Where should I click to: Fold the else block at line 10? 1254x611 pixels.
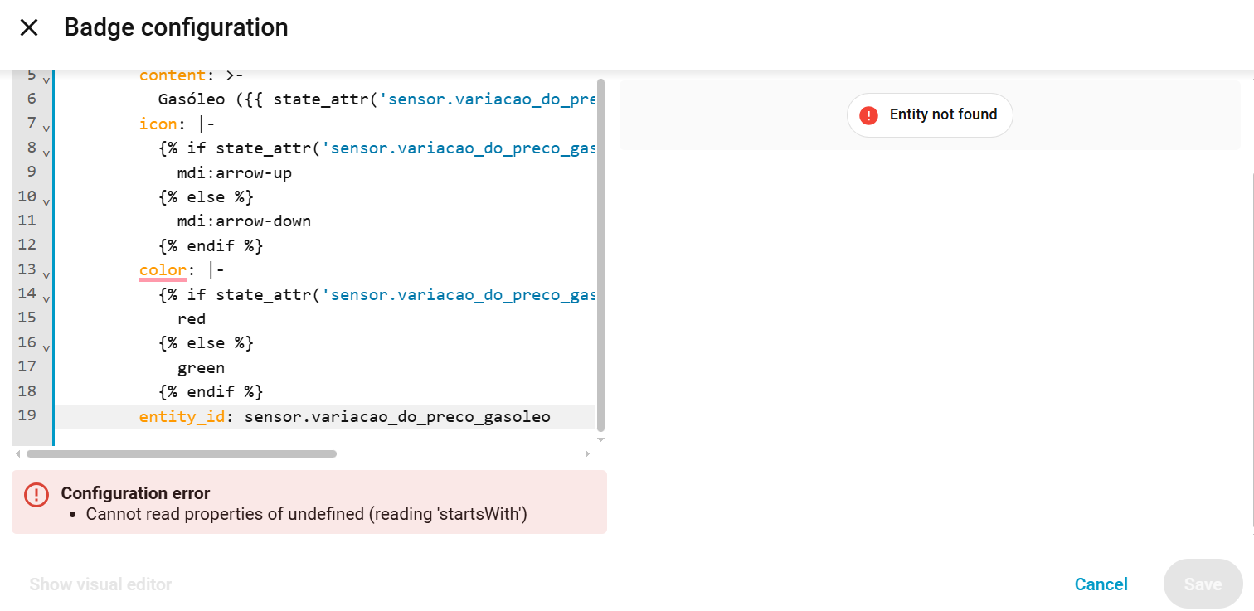(x=46, y=201)
